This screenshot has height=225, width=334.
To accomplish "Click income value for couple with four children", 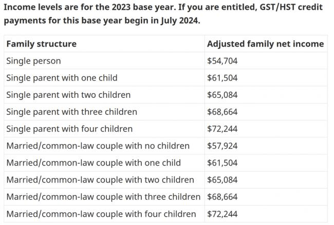I will coord(222,214).
